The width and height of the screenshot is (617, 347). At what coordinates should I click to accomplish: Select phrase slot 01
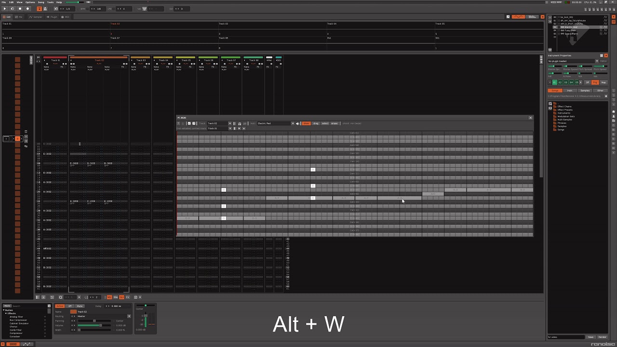(554, 82)
